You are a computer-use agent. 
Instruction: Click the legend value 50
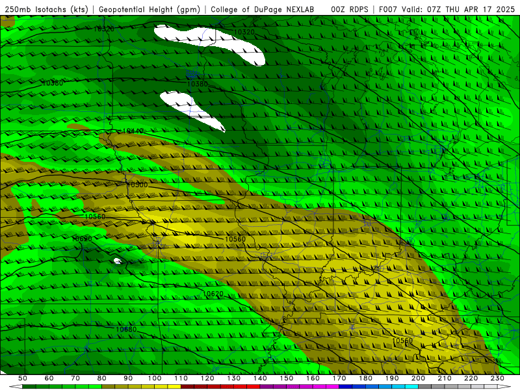23,378
